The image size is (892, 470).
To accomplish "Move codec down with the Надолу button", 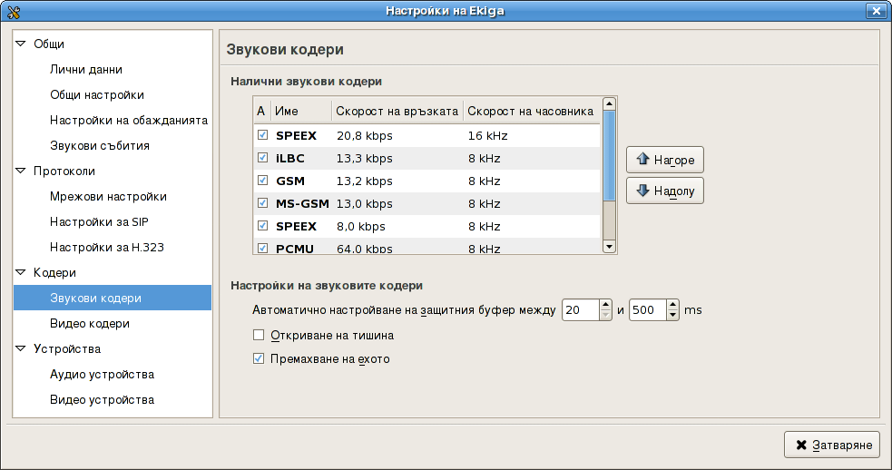I will click(665, 191).
